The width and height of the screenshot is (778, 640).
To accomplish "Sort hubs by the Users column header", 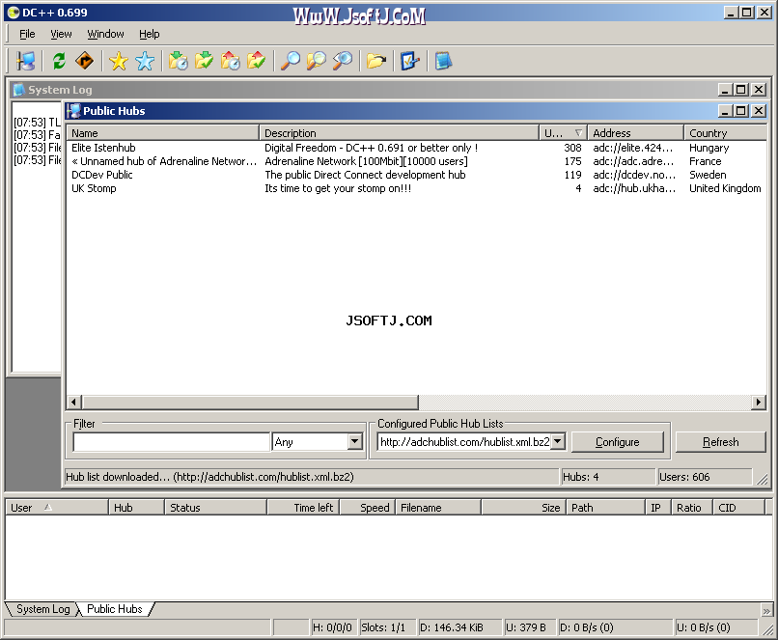I will [x=563, y=133].
